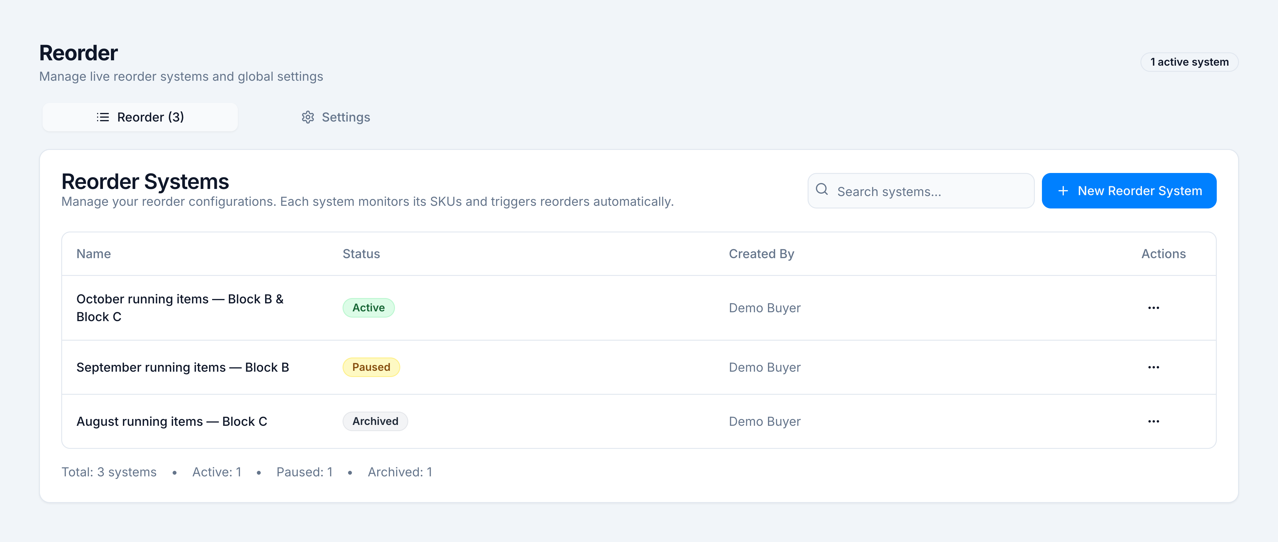Switch to the Reorder (3) tab
Screen dimensions: 1278x542
pos(140,117)
